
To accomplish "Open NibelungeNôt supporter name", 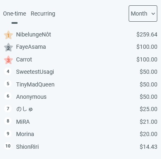I will pos(34,34).
